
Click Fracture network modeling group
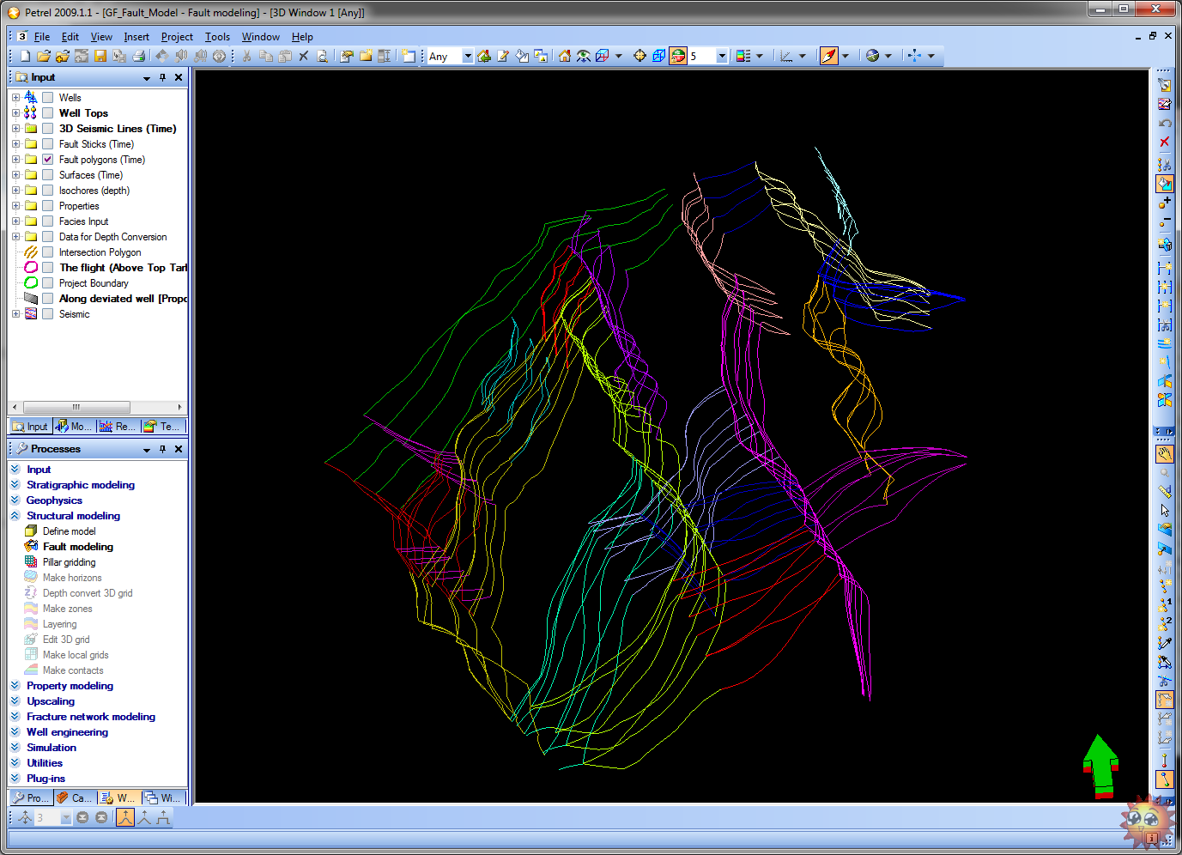91,717
